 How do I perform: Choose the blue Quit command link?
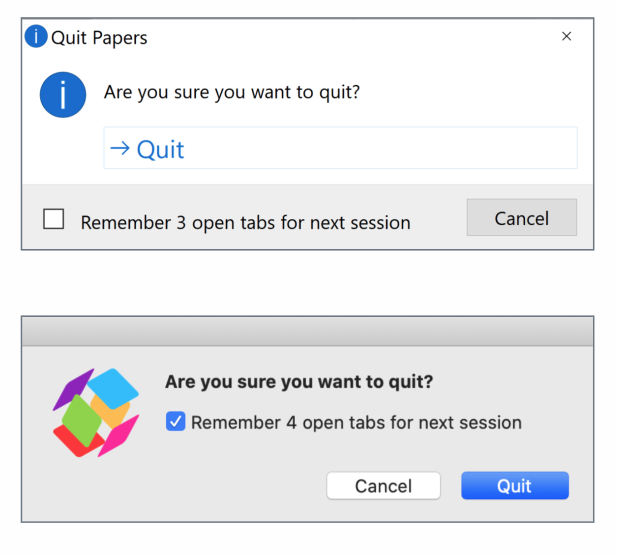tap(160, 149)
